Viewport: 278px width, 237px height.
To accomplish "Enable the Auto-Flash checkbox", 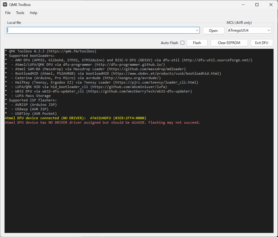I will pos(183,43).
